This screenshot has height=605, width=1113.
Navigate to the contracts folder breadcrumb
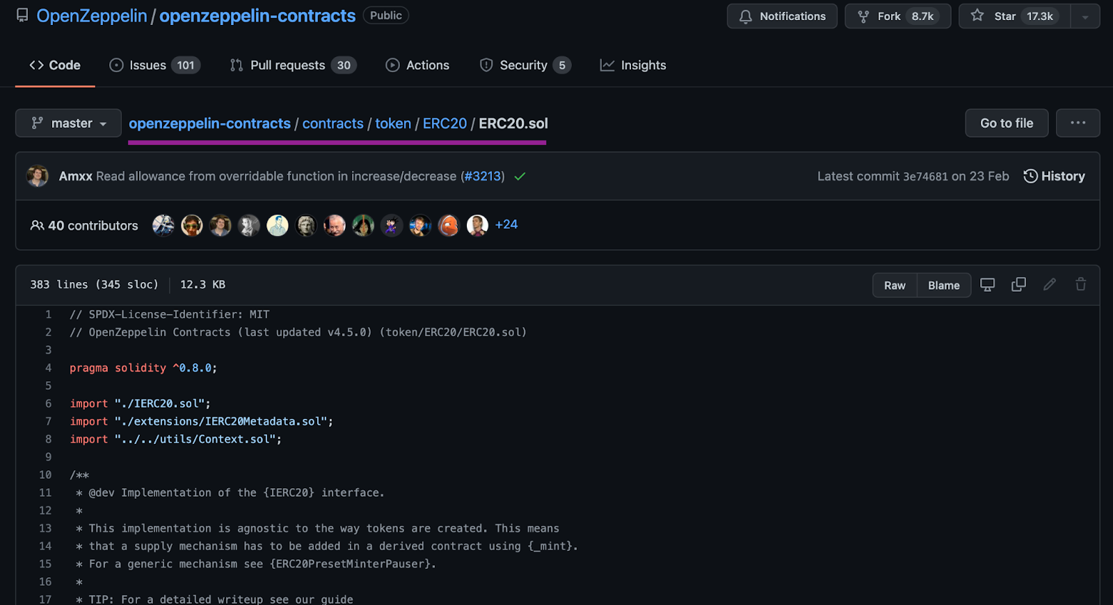[x=333, y=124]
